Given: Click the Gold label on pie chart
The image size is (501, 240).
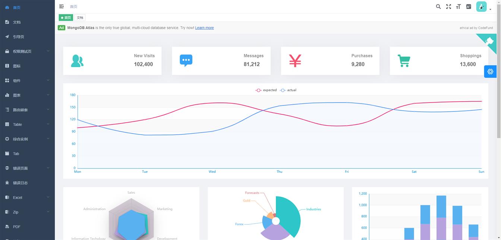Looking at the screenshot, I should click(247, 200).
